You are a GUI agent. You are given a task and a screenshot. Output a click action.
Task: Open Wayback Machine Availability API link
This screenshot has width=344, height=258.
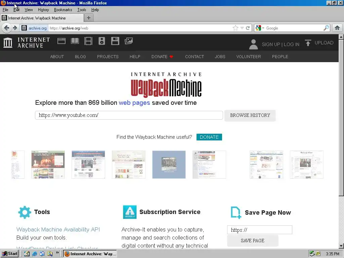tap(58, 229)
